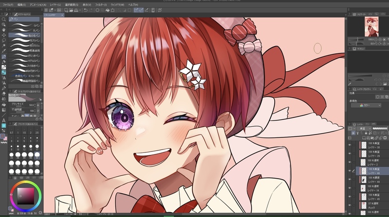Click the Navigator zoom slider
The image size is (389, 217).
pyautogui.click(x=356, y=40)
